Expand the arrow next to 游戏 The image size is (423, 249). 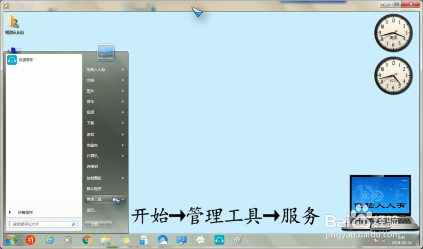point(123,134)
